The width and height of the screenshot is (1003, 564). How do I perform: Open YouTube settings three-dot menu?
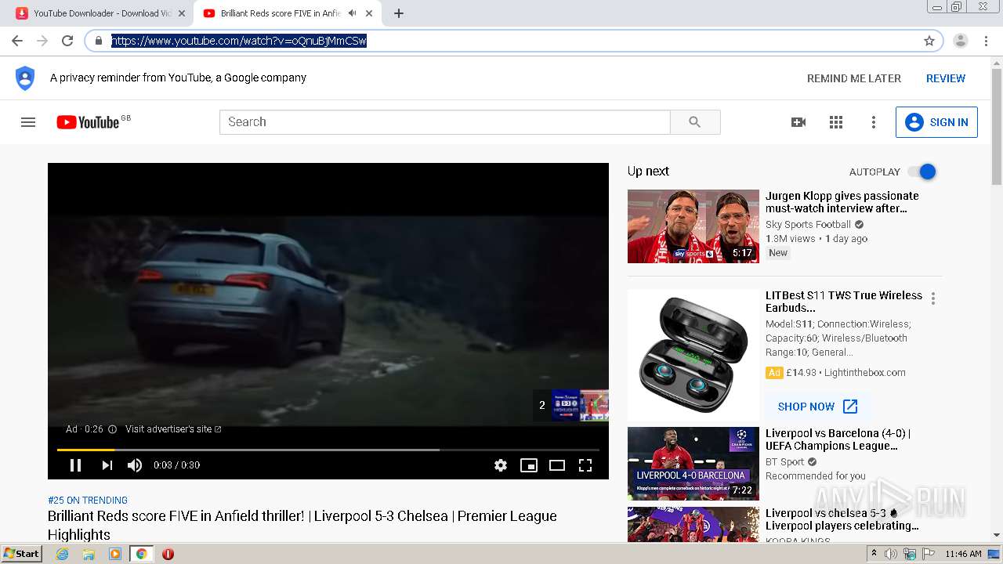coord(874,122)
